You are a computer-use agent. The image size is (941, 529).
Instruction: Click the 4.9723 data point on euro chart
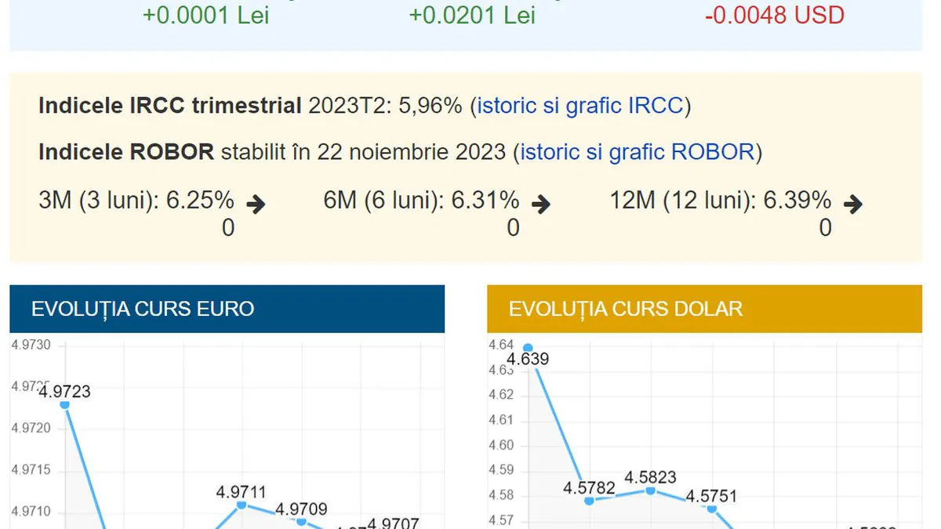click(x=65, y=404)
